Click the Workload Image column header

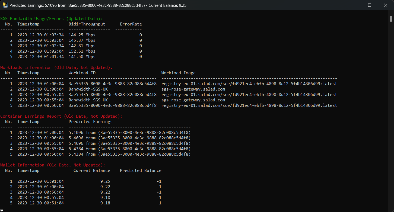click(178, 73)
